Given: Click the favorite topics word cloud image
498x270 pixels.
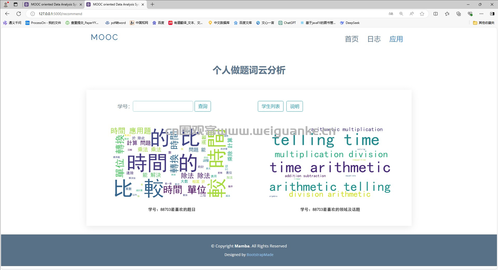Looking at the screenshot, I should (330, 163).
